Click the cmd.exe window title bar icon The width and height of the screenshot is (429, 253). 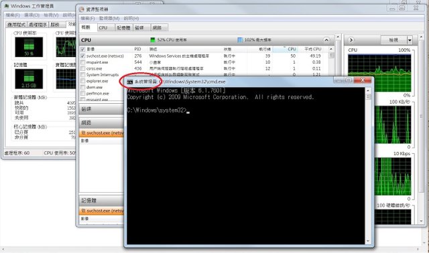point(130,82)
